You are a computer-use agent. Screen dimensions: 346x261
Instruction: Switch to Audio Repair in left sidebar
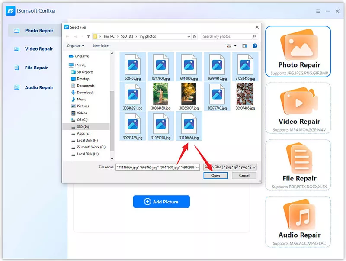39,87
